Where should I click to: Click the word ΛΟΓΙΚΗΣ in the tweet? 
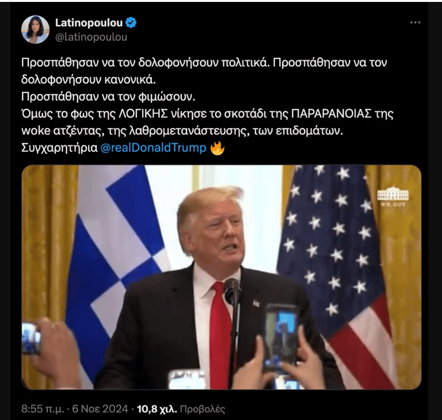[x=143, y=113]
